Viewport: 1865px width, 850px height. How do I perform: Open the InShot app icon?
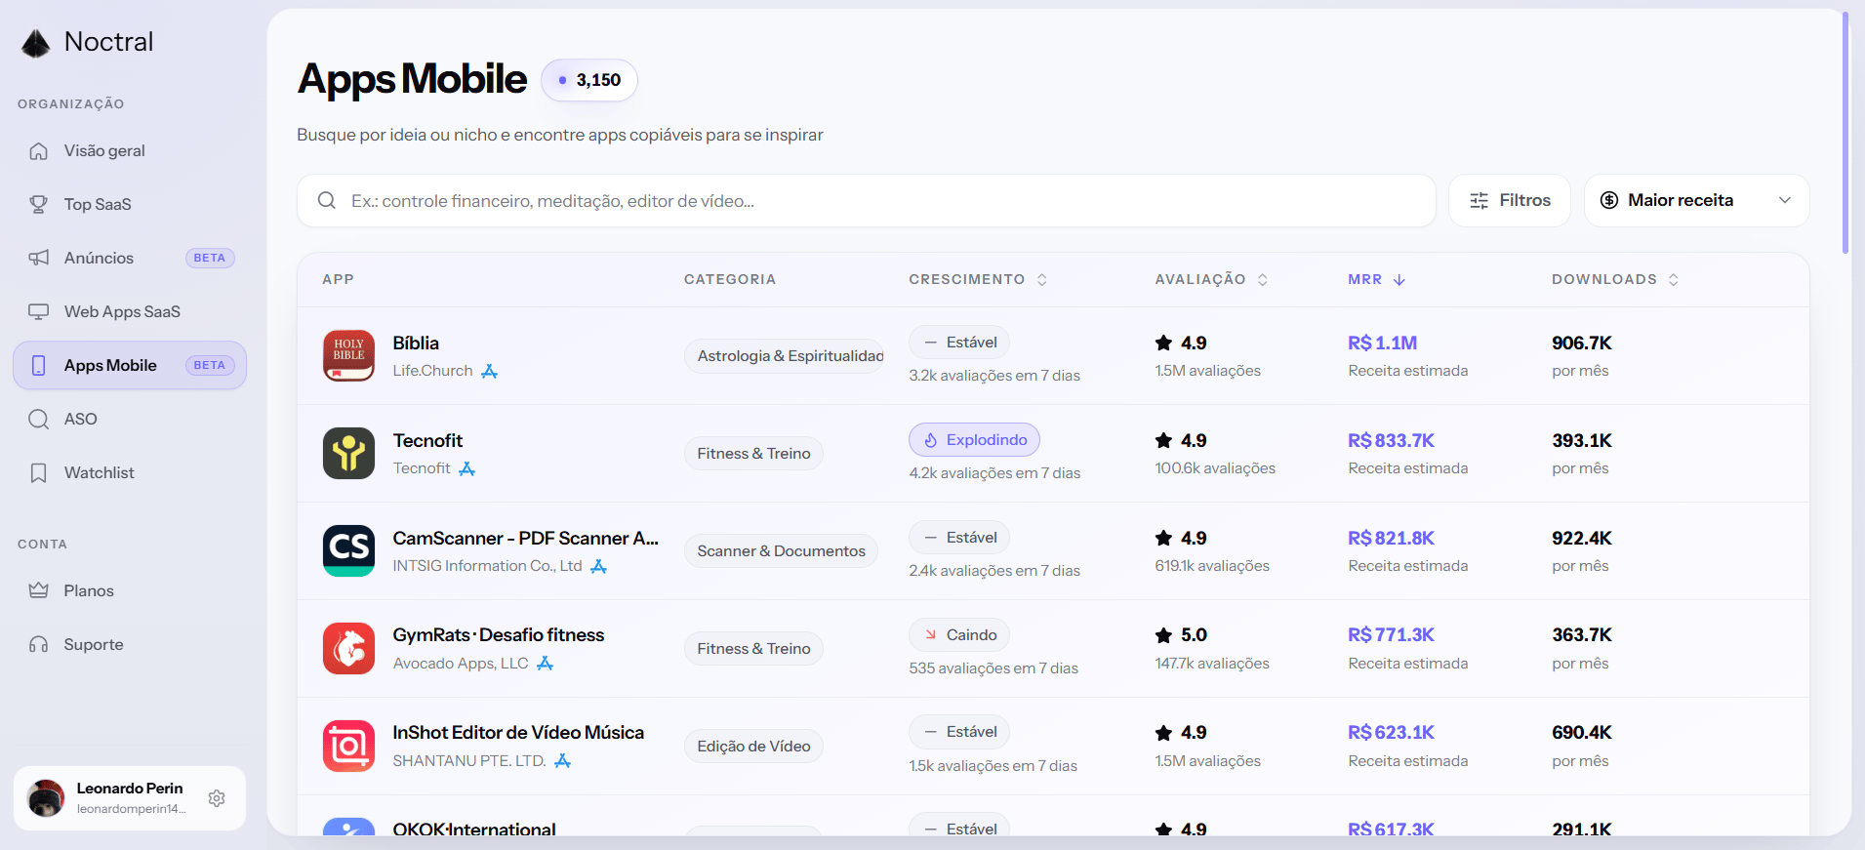[348, 747]
